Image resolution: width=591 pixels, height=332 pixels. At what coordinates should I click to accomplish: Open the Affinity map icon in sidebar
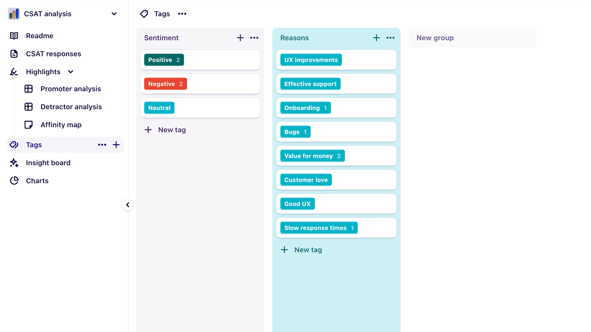(x=28, y=125)
